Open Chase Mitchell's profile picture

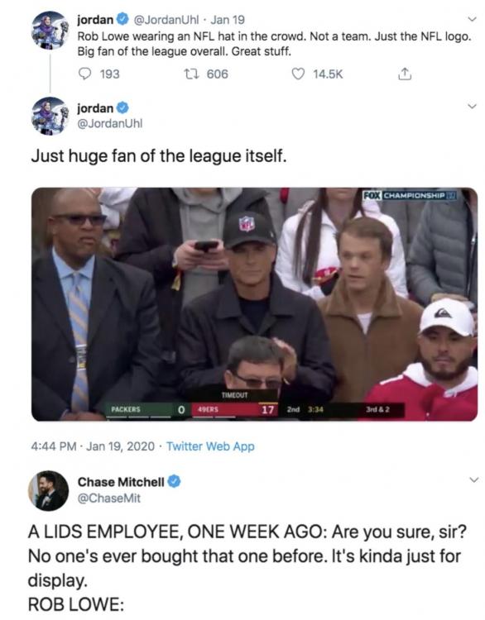(x=48, y=490)
